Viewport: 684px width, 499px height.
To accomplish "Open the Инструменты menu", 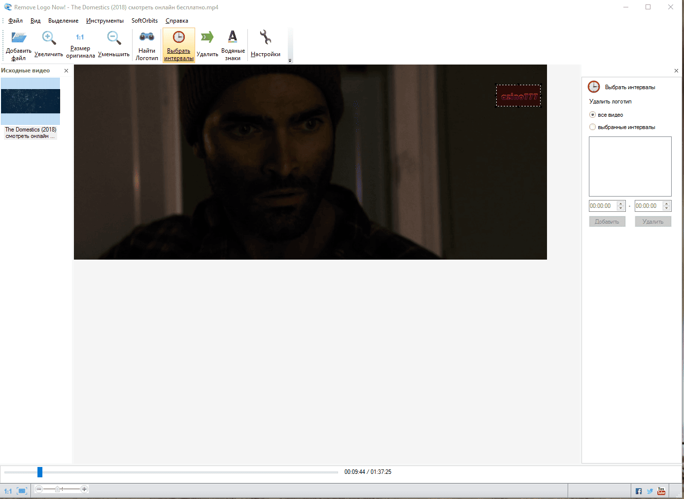I will tap(104, 21).
